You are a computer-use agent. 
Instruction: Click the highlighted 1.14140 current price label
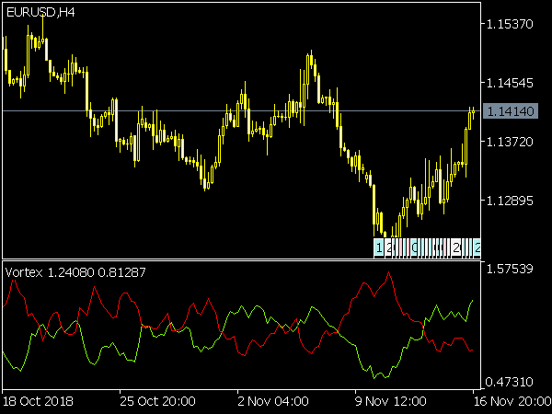click(511, 111)
